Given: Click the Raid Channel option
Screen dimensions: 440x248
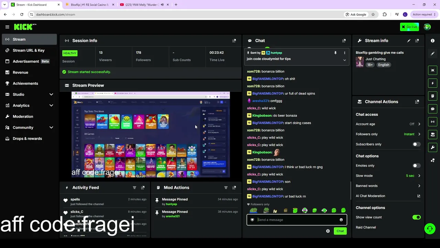Looking at the screenshot, I should click(x=366, y=227).
